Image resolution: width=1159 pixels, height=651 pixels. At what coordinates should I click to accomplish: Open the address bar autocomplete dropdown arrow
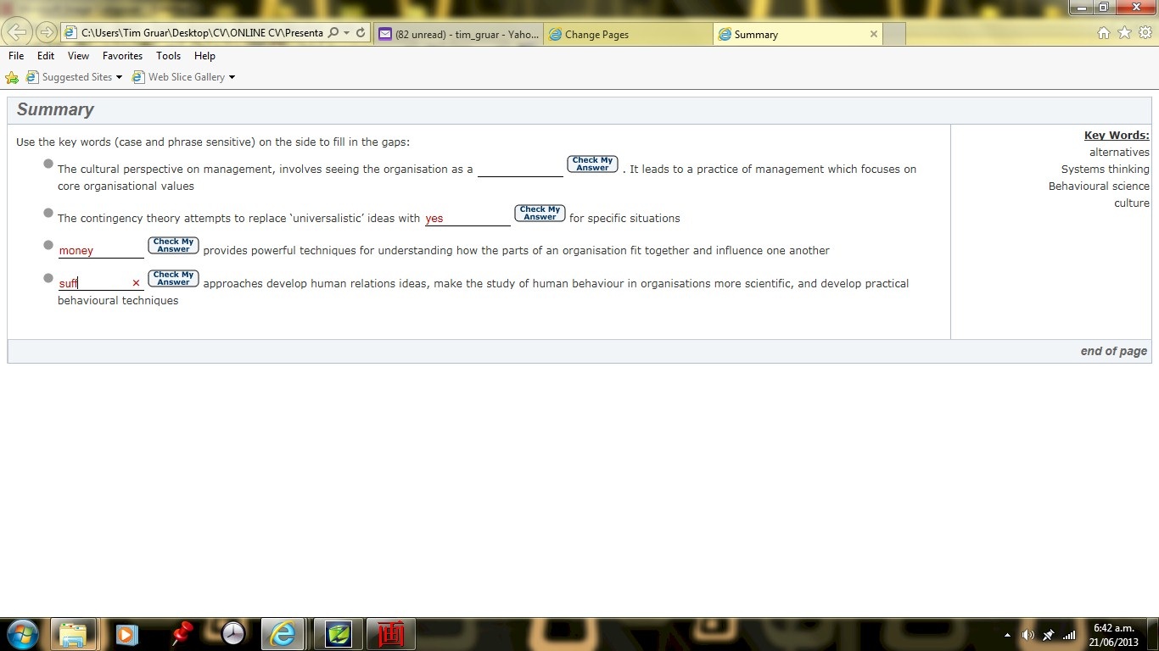point(347,33)
